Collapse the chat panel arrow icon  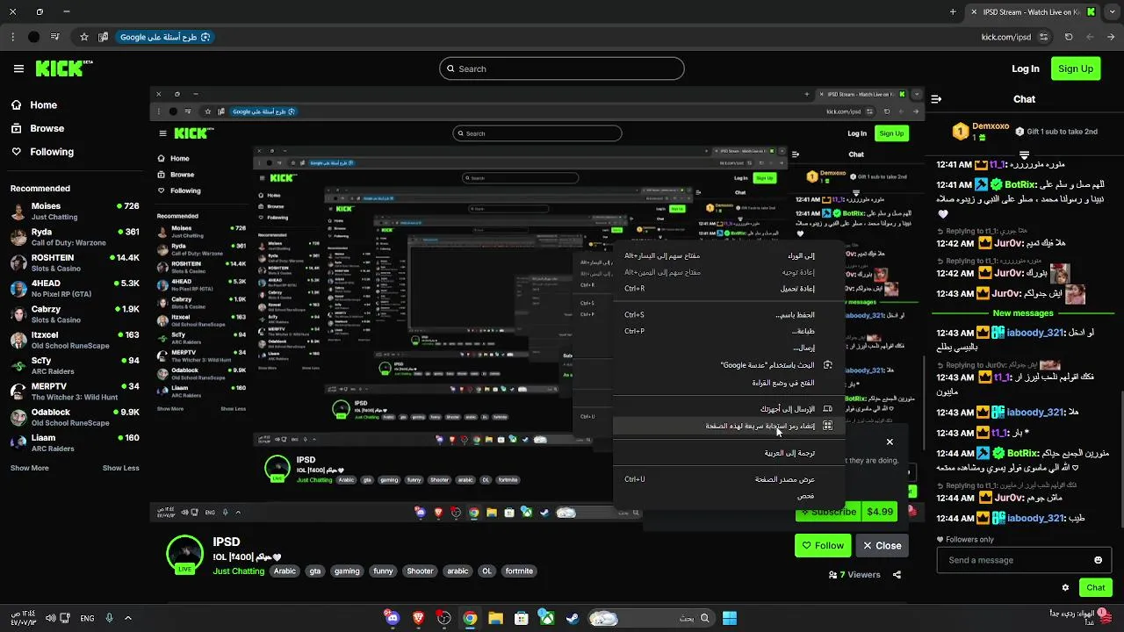[x=936, y=99]
